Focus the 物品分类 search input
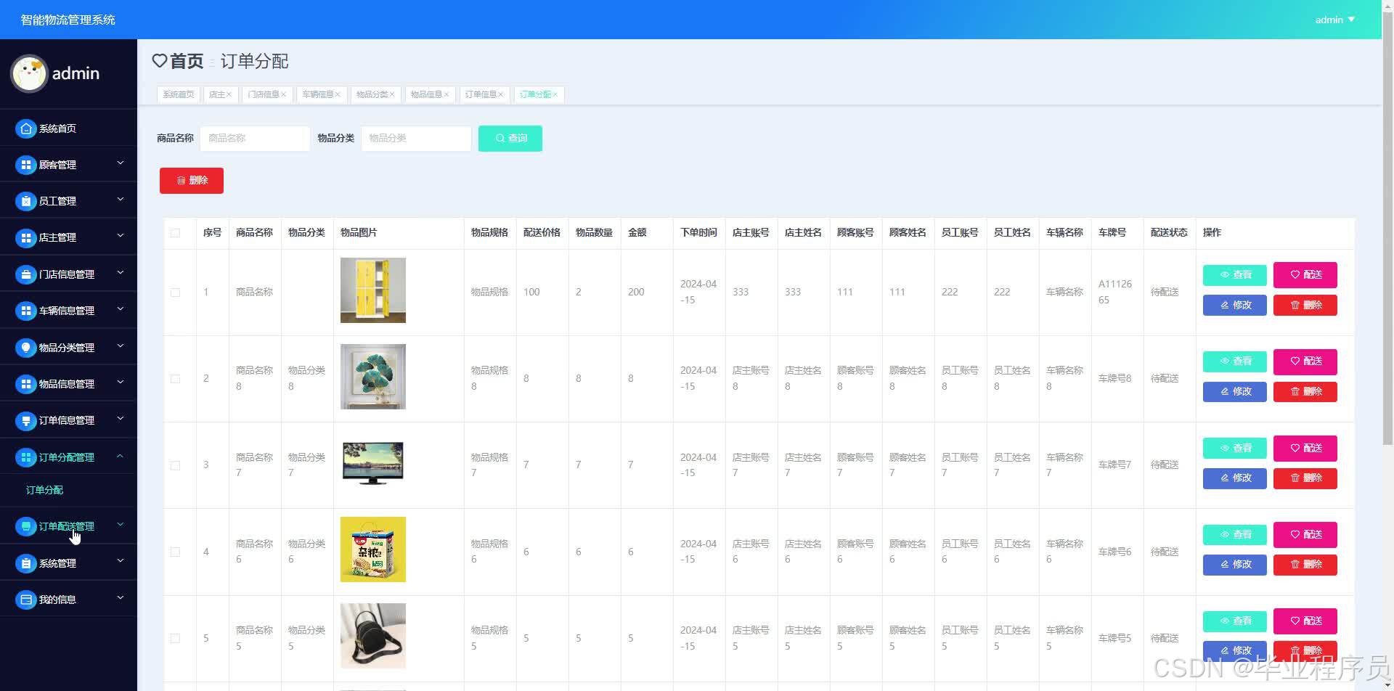The height and width of the screenshot is (691, 1394). (416, 138)
